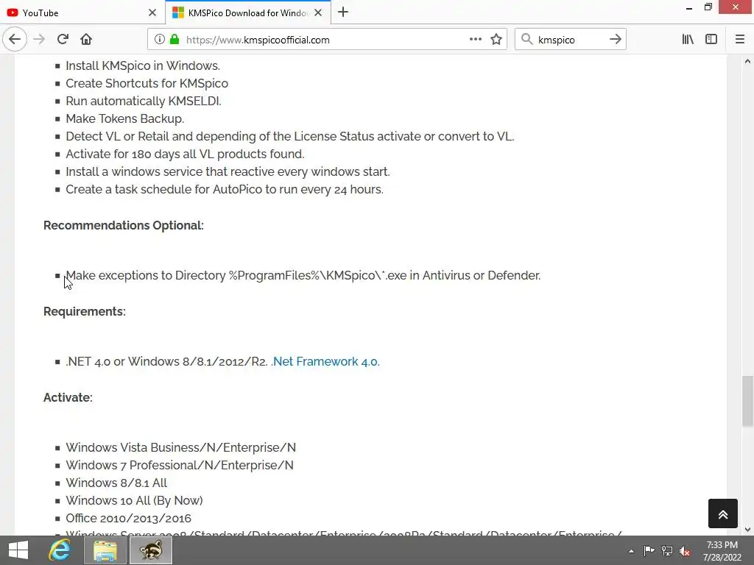This screenshot has width=754, height=565.
Task: Click 'Office 2010/2013/2016' list item
Action: pos(128,519)
